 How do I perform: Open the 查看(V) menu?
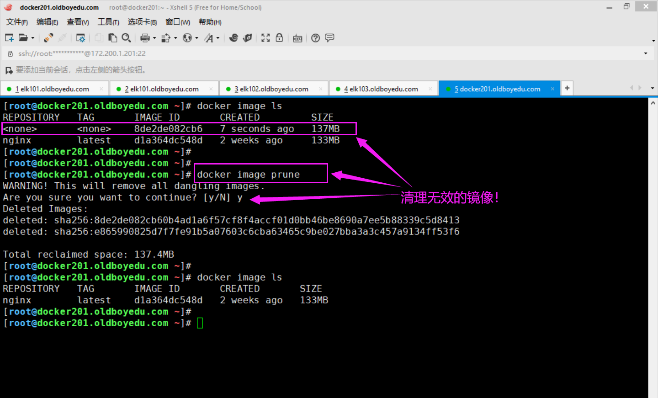(78, 22)
